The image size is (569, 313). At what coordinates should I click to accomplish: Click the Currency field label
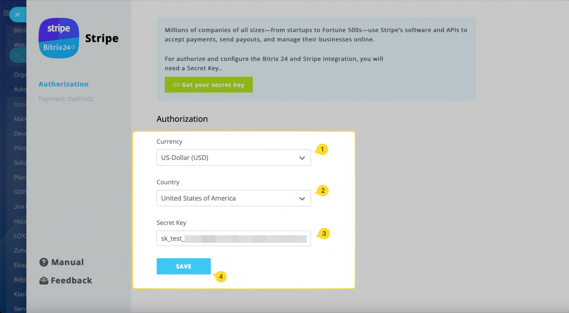click(169, 141)
